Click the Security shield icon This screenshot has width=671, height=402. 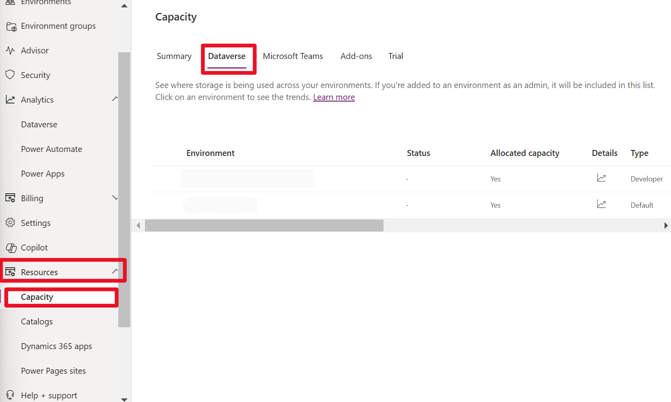click(10, 75)
